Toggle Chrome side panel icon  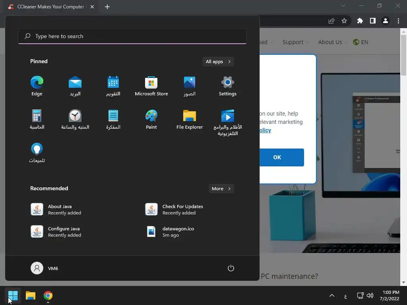(x=373, y=21)
